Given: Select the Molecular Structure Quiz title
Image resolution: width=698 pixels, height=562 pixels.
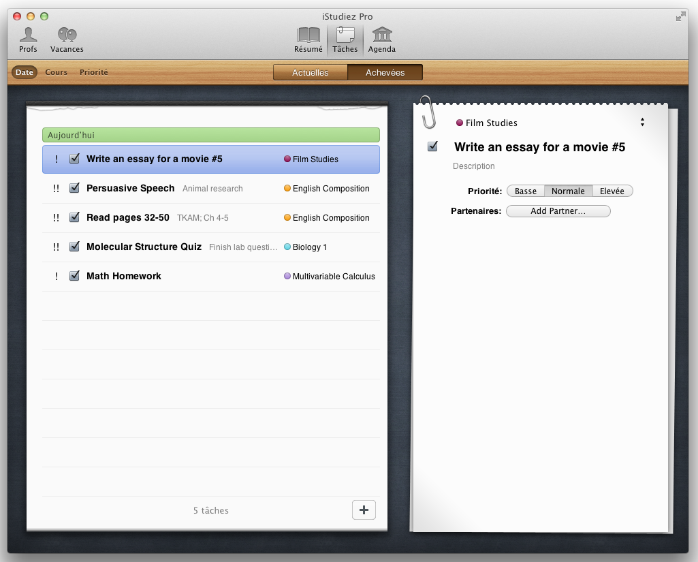Looking at the screenshot, I should coord(144,247).
